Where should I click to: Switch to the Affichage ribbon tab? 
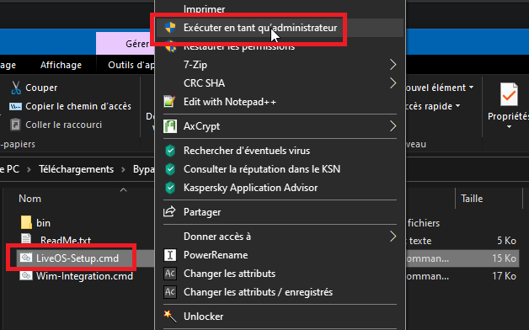click(x=61, y=65)
